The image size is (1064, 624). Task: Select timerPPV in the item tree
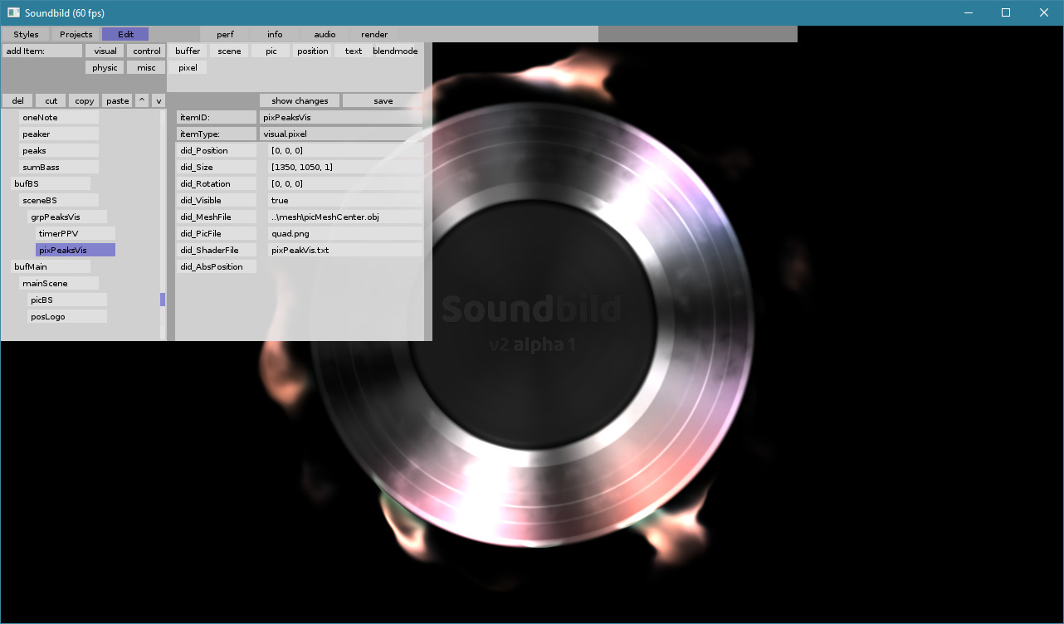coord(76,233)
